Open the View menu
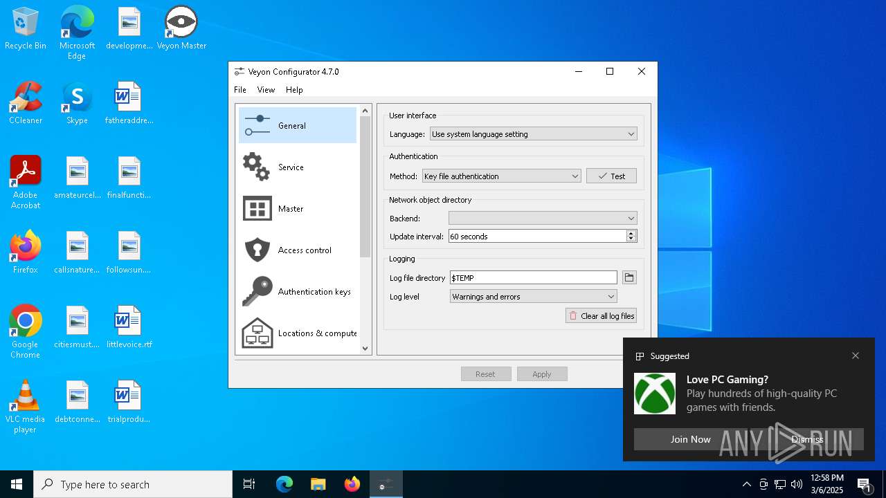Image resolution: width=886 pixels, height=498 pixels. pyautogui.click(x=266, y=90)
